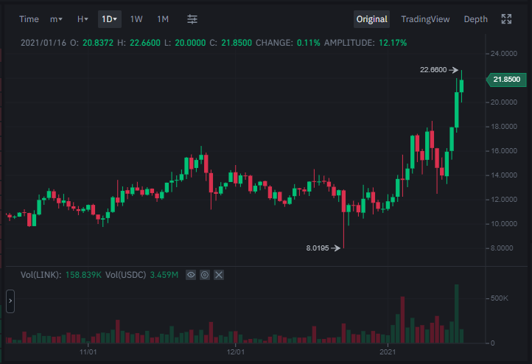Viewport: 532px width, 364px height.
Task: Click the 16.0000 price axis label
Action: click(503, 150)
